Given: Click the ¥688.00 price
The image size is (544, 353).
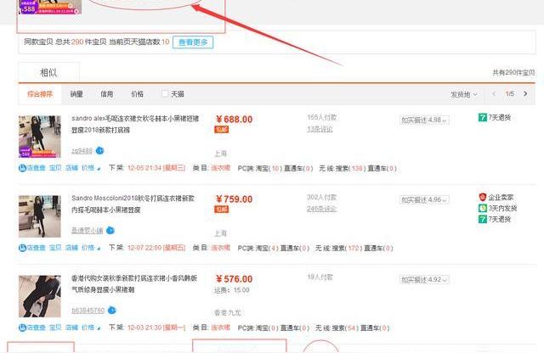Looking at the screenshot, I should [235, 119].
